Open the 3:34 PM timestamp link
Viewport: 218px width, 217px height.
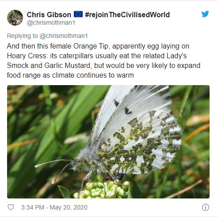pyautogui.click(x=33, y=207)
